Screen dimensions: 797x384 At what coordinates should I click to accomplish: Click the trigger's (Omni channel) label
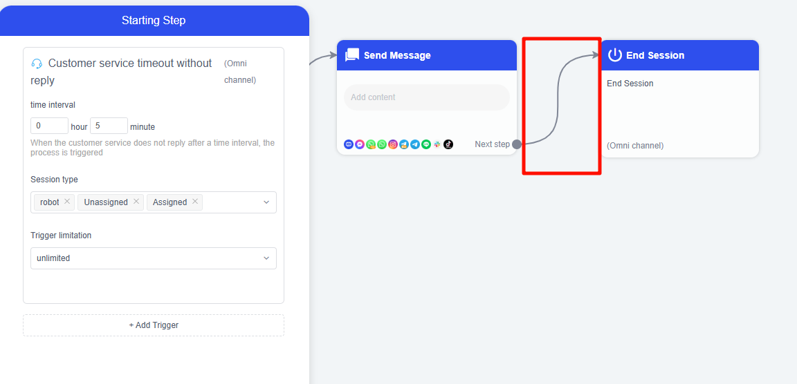click(241, 72)
